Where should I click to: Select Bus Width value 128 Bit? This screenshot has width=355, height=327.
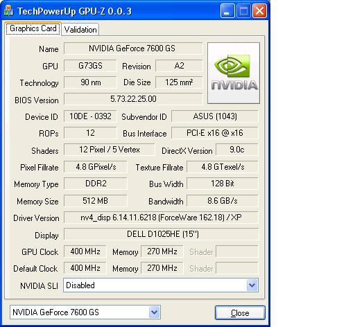click(x=223, y=184)
